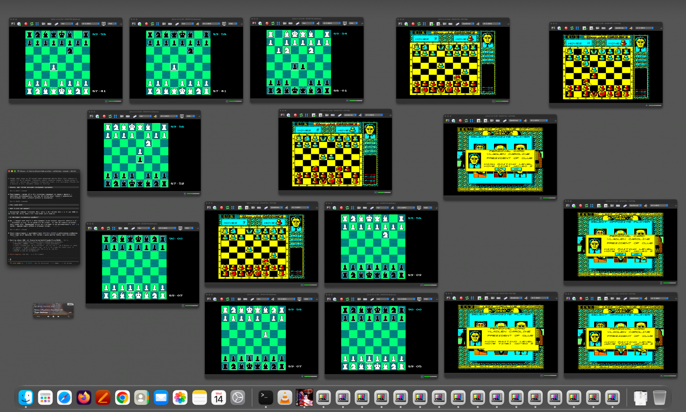Open the Trash in the Dock
Image resolution: width=686 pixels, height=412 pixels.
point(660,398)
